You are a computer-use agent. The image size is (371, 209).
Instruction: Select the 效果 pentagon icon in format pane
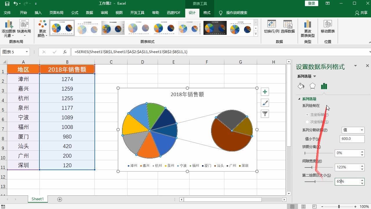312,86
